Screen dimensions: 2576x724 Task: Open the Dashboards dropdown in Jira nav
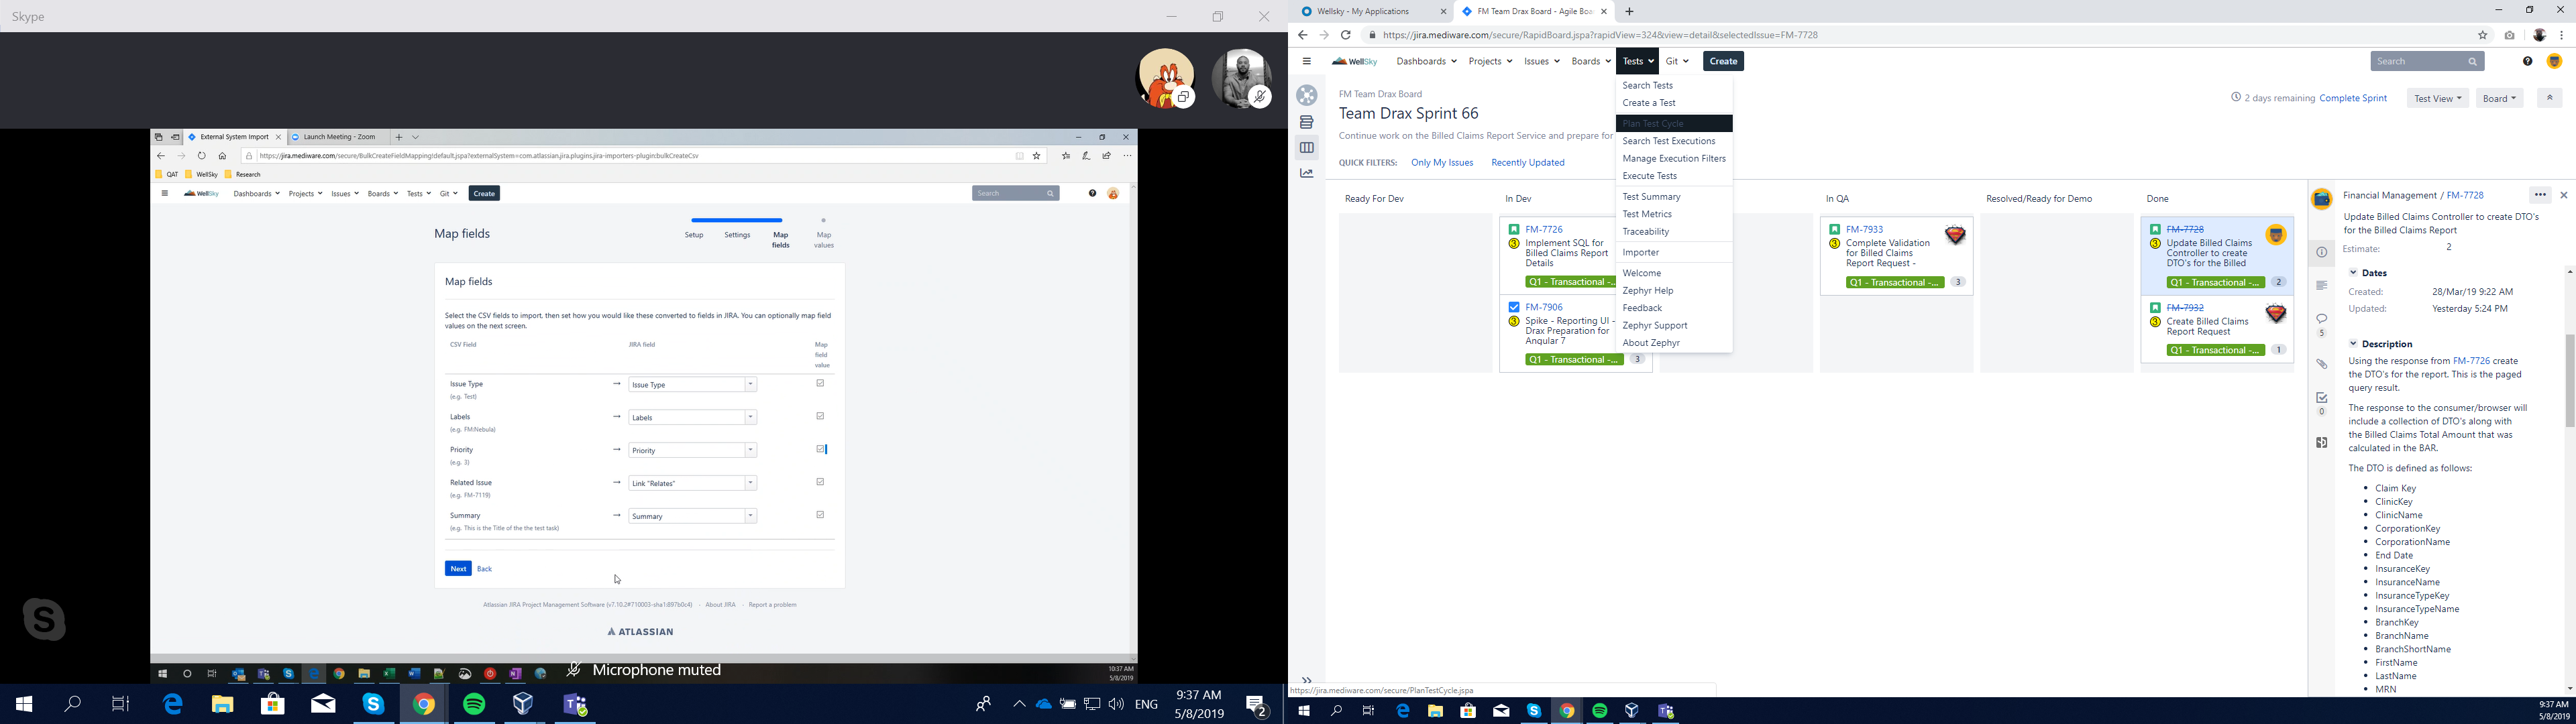coord(1426,61)
